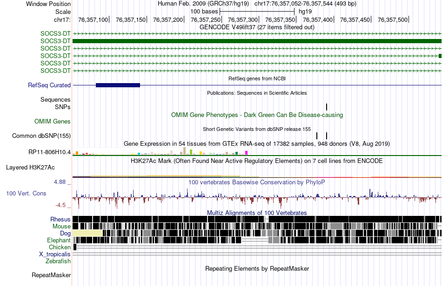Viewport: 442px width, 286px height.
Task: Open 'RefSeq genes from NCBI' track title
Action: tap(257, 78)
